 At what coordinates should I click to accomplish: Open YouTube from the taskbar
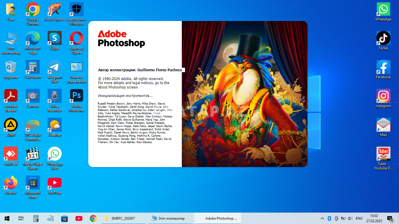click(79, 218)
